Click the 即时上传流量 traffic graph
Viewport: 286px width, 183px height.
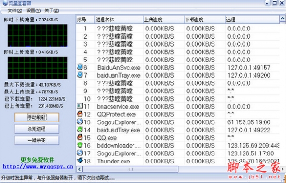pos(37,68)
